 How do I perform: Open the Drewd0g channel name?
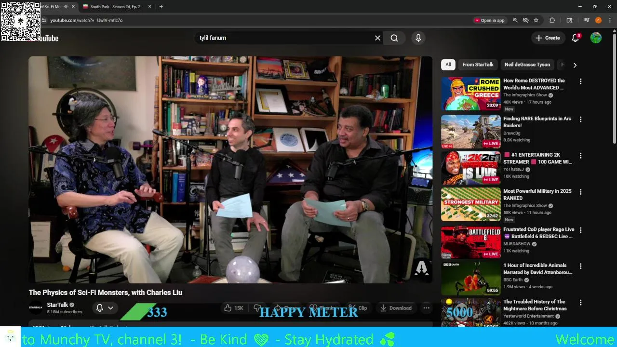[512, 133]
